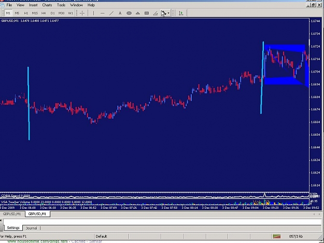The height and width of the screenshot is (243, 324).
Task: Open the Window menu
Action: point(76,5)
